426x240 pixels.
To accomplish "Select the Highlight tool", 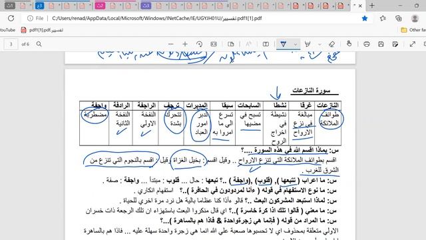I will 308,44.
